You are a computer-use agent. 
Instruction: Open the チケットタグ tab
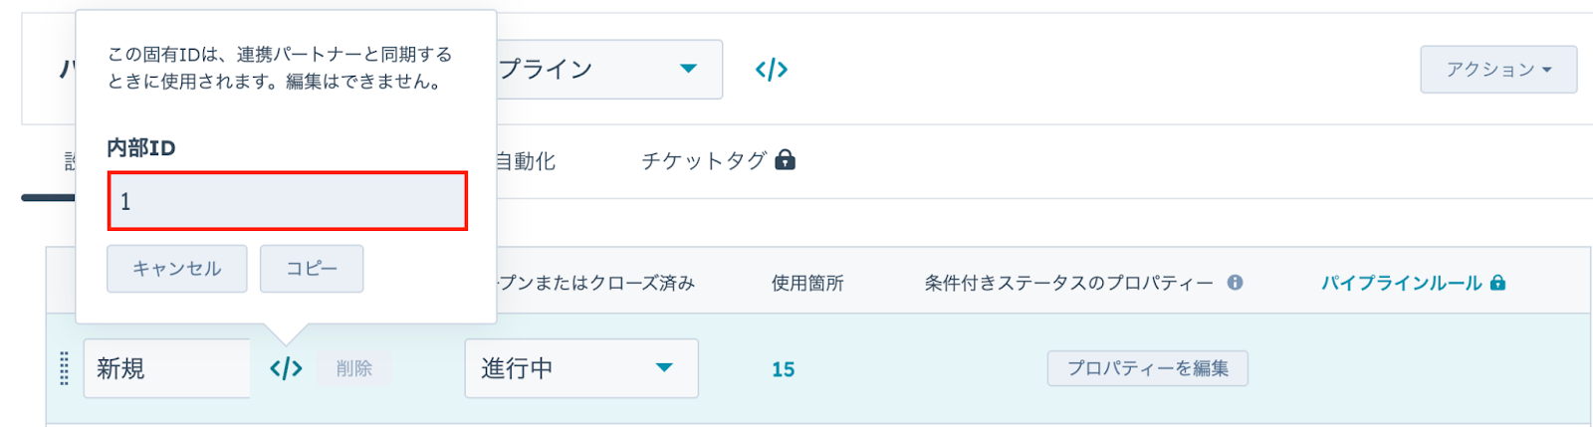(x=704, y=161)
